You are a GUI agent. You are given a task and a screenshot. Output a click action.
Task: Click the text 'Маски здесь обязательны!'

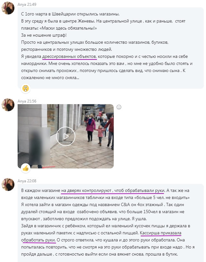pos(68,28)
